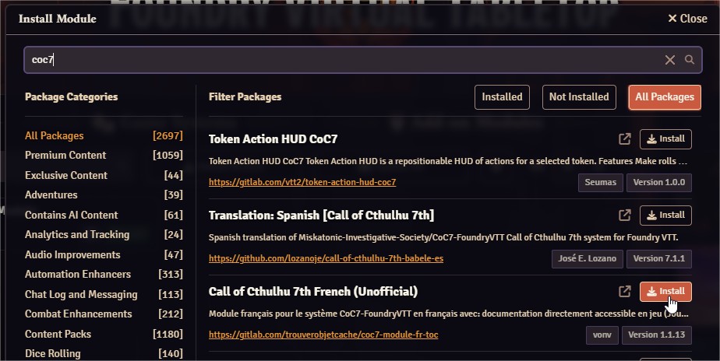This screenshot has height=361, width=720.
Task: Select Premium Content category
Action: [65, 155]
